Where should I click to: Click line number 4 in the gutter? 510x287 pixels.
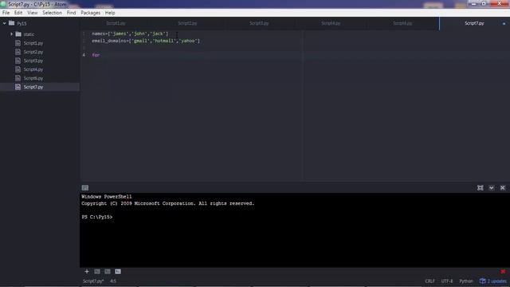[x=84, y=55]
